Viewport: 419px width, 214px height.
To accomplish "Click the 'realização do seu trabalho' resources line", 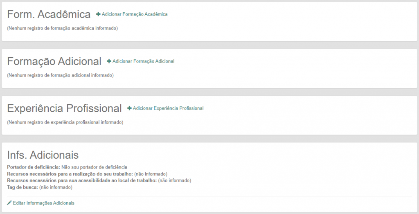I will (x=87, y=174).
